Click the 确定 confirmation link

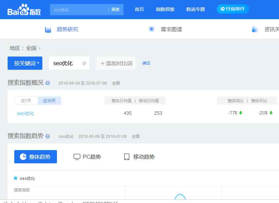[x=146, y=63]
